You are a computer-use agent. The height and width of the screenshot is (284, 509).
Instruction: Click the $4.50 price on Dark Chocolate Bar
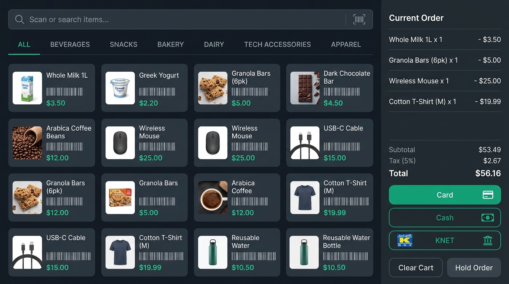[x=333, y=103]
